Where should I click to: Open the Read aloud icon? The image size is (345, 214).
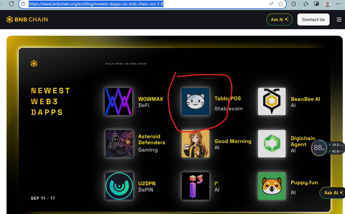click(x=271, y=4)
